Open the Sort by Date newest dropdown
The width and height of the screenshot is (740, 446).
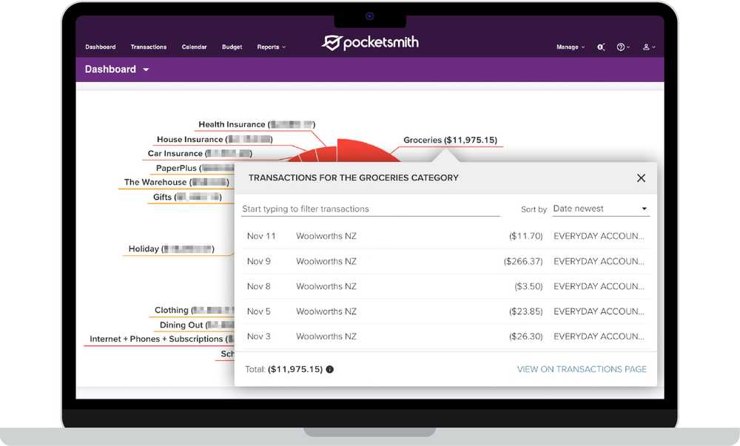coord(601,209)
